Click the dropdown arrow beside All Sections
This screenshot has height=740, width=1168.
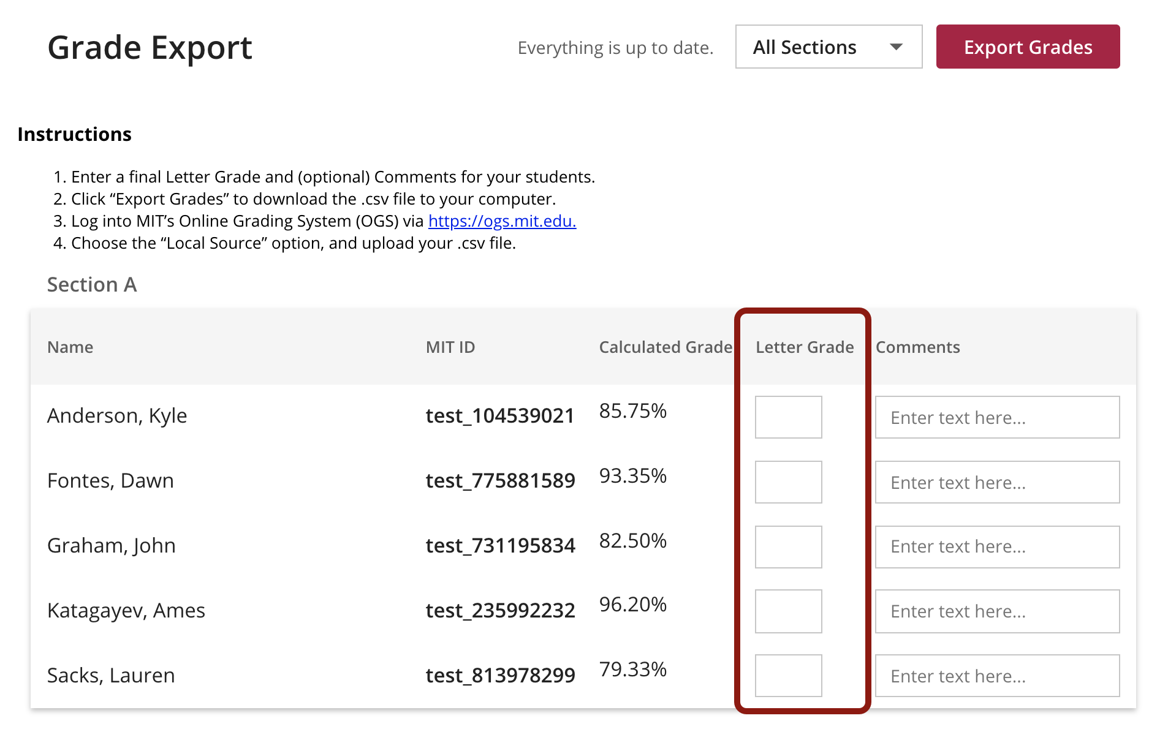[896, 47]
